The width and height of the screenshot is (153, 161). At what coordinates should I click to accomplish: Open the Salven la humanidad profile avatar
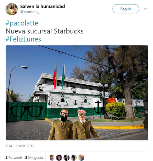[x=12, y=9]
